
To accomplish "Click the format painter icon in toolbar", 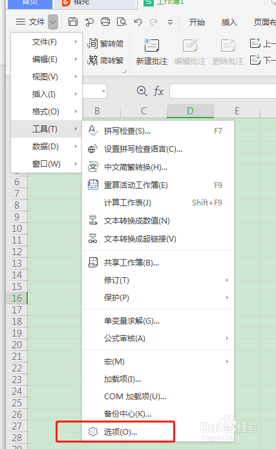I will point(89,22).
